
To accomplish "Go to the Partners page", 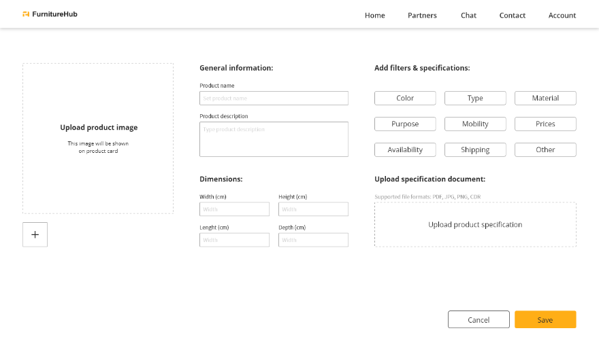I will (x=422, y=15).
